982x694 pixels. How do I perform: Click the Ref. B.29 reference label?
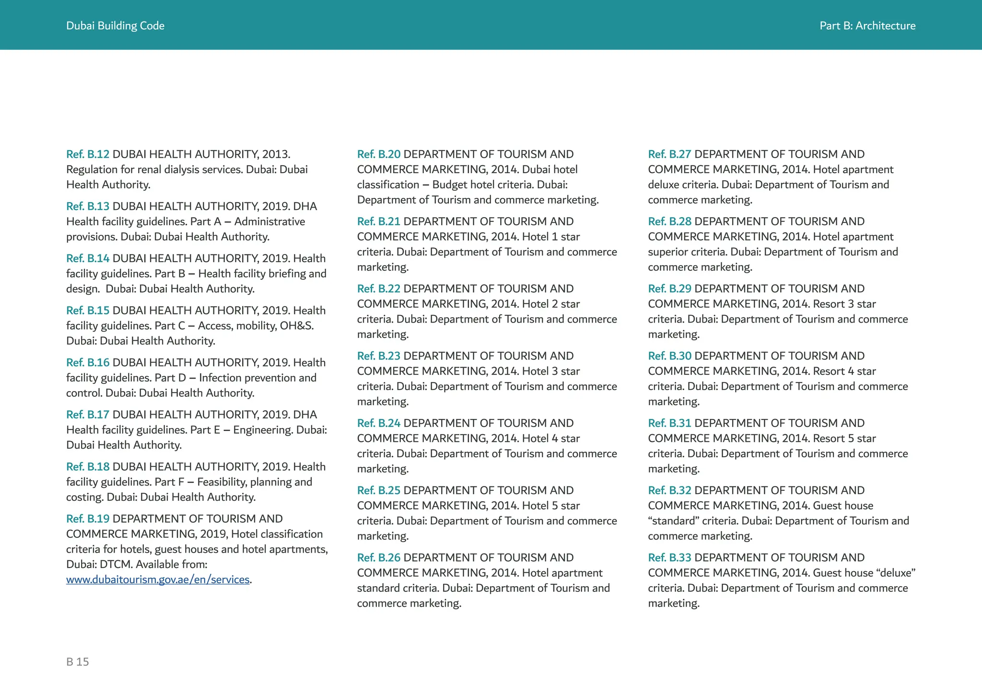[669, 289]
